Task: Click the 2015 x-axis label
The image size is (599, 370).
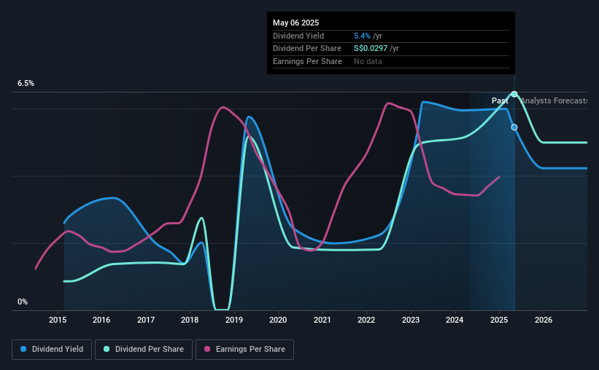Action: click(x=58, y=320)
